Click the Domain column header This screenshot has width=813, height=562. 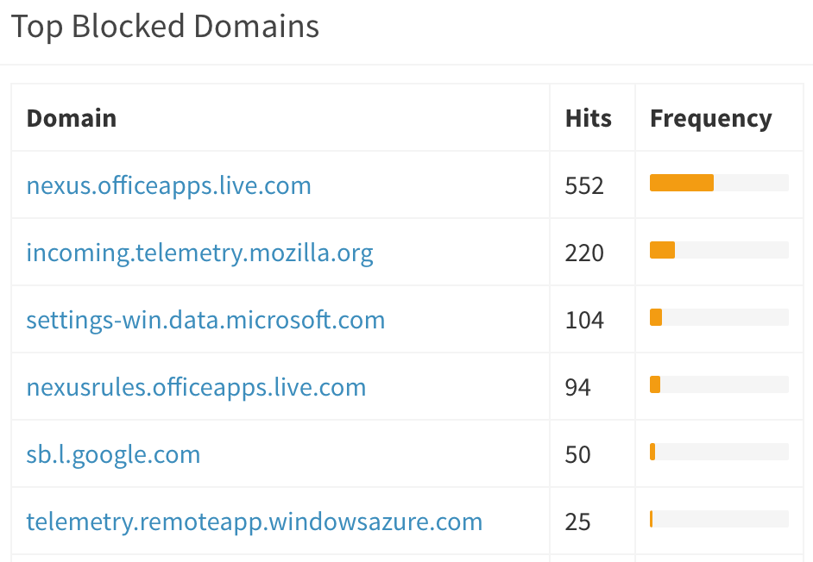72,118
